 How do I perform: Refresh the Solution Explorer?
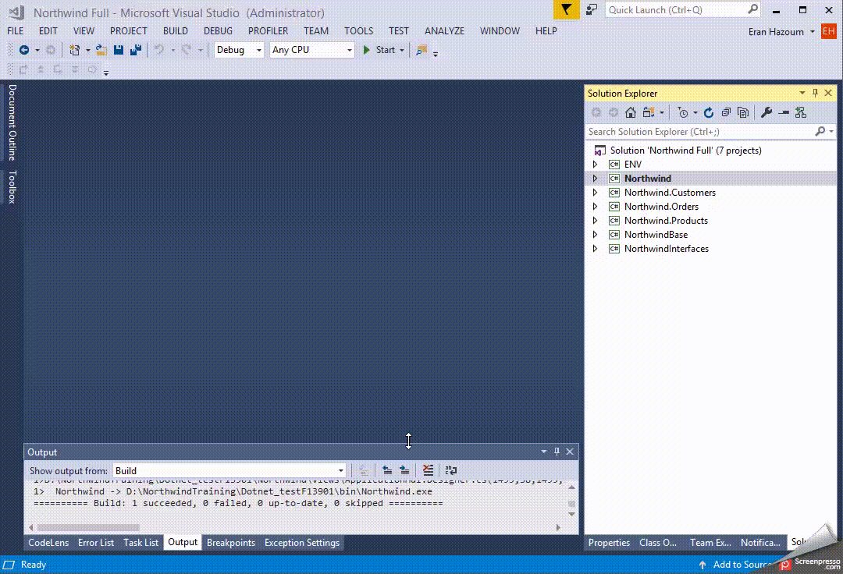coord(709,112)
